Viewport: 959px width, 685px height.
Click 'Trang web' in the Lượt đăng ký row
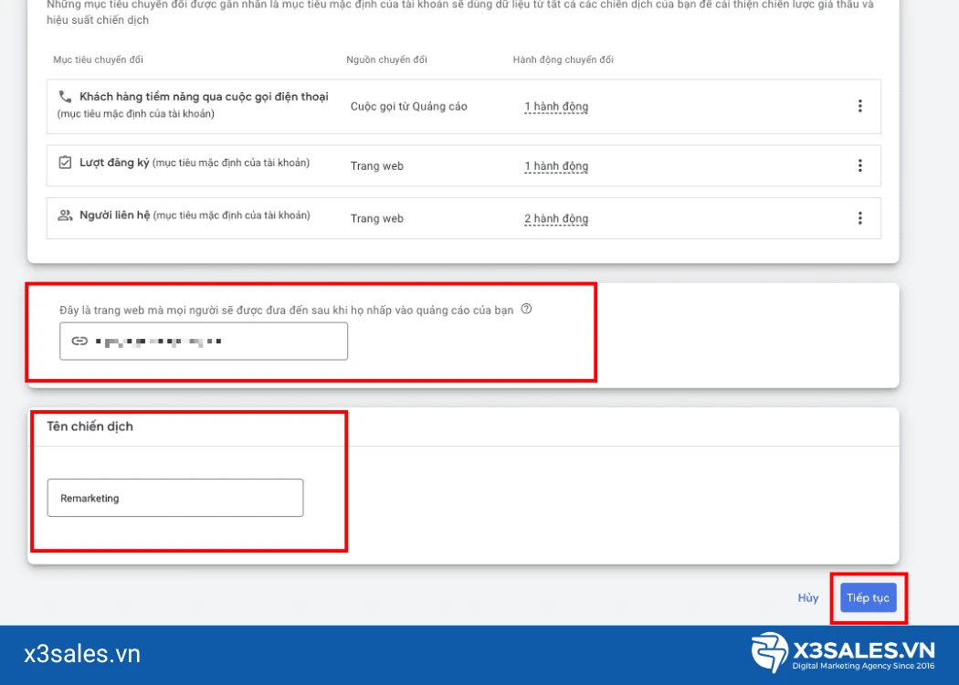[376, 165]
